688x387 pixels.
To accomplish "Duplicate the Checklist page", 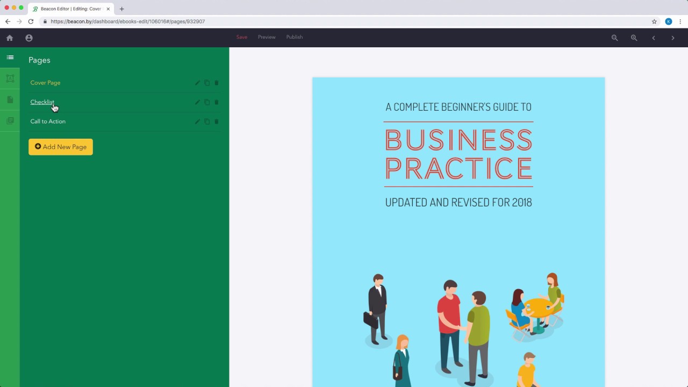I will [207, 102].
